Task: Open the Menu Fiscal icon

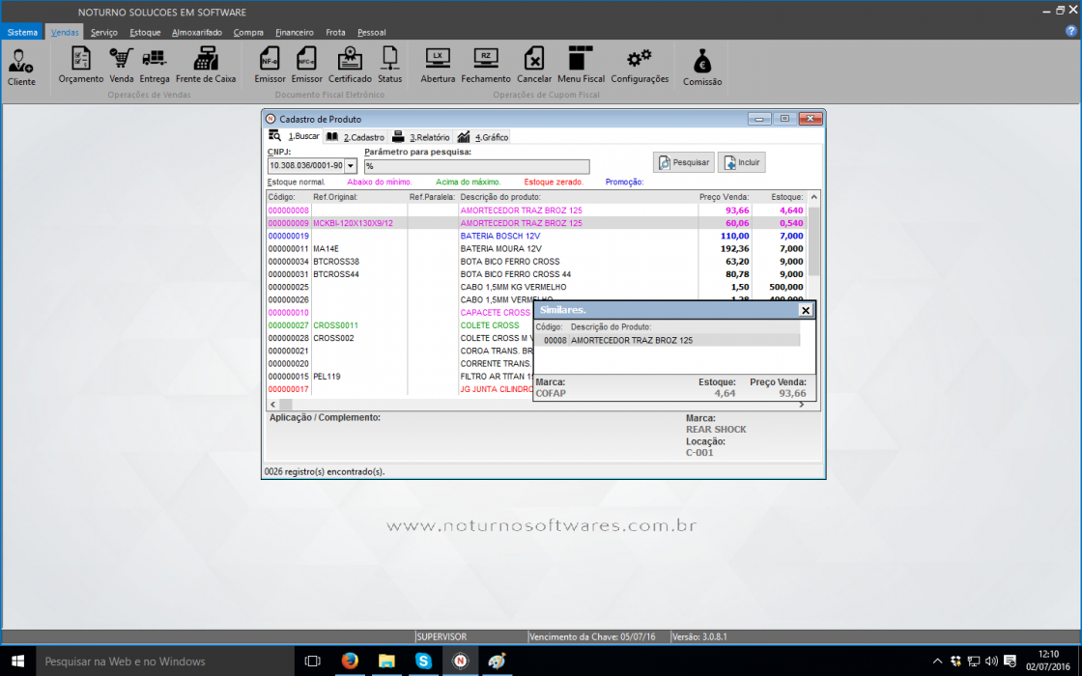Action: point(581,66)
